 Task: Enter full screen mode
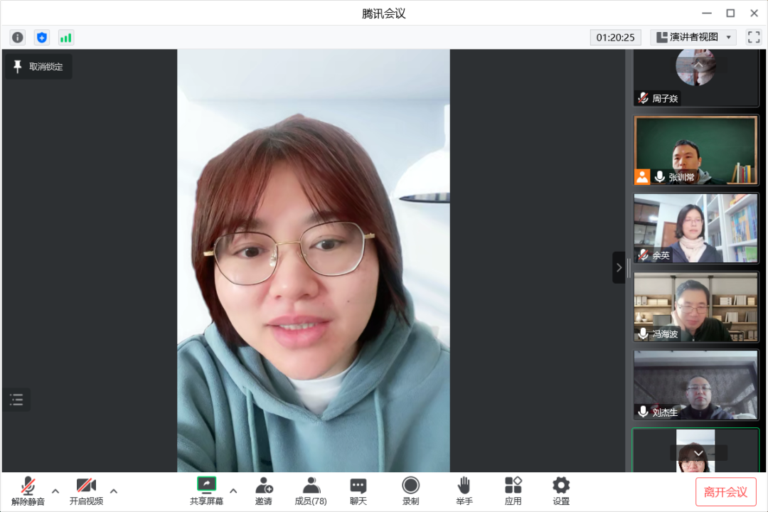753,38
